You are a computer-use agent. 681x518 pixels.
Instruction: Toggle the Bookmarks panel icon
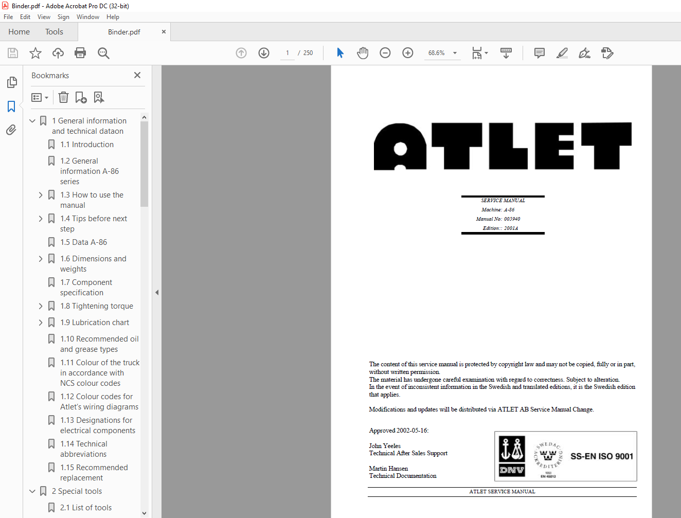click(x=11, y=106)
